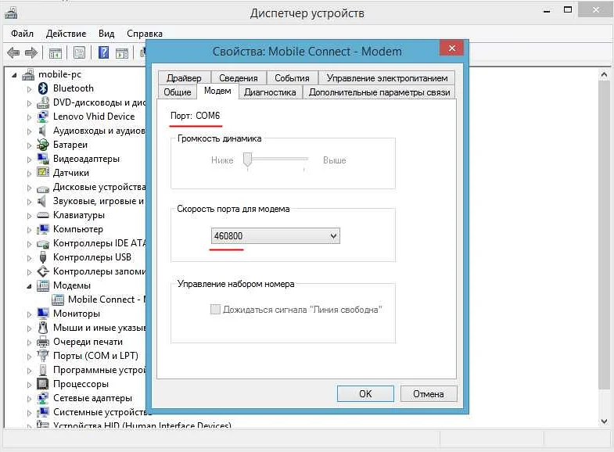Image resolution: width=614 pixels, height=452 pixels.
Task: Open the modem port speed 460800 dropdown
Action: tap(275, 236)
